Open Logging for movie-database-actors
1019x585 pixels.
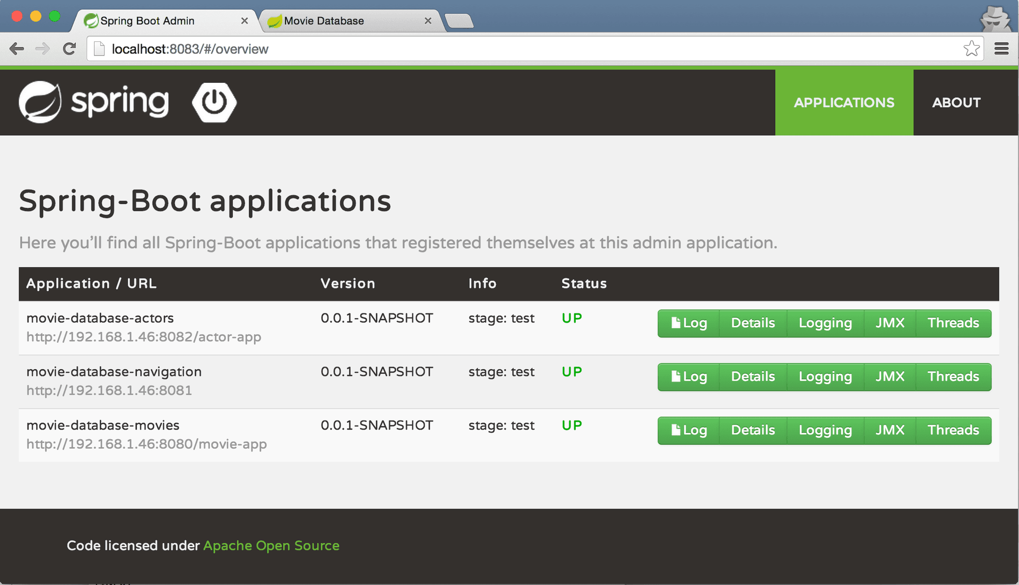point(825,323)
